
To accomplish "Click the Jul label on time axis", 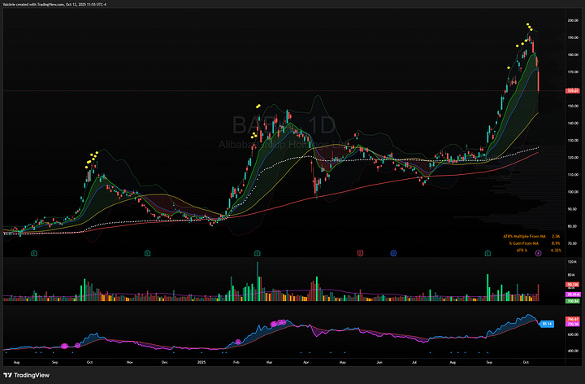I will pos(414,362).
